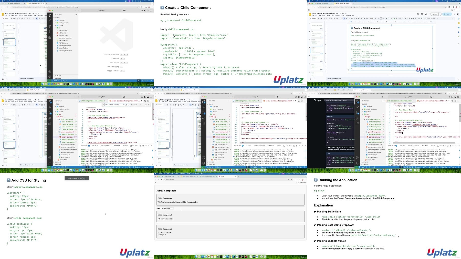Open the version history clock icon in Slides
The image size is (461, 259).
point(418,14)
